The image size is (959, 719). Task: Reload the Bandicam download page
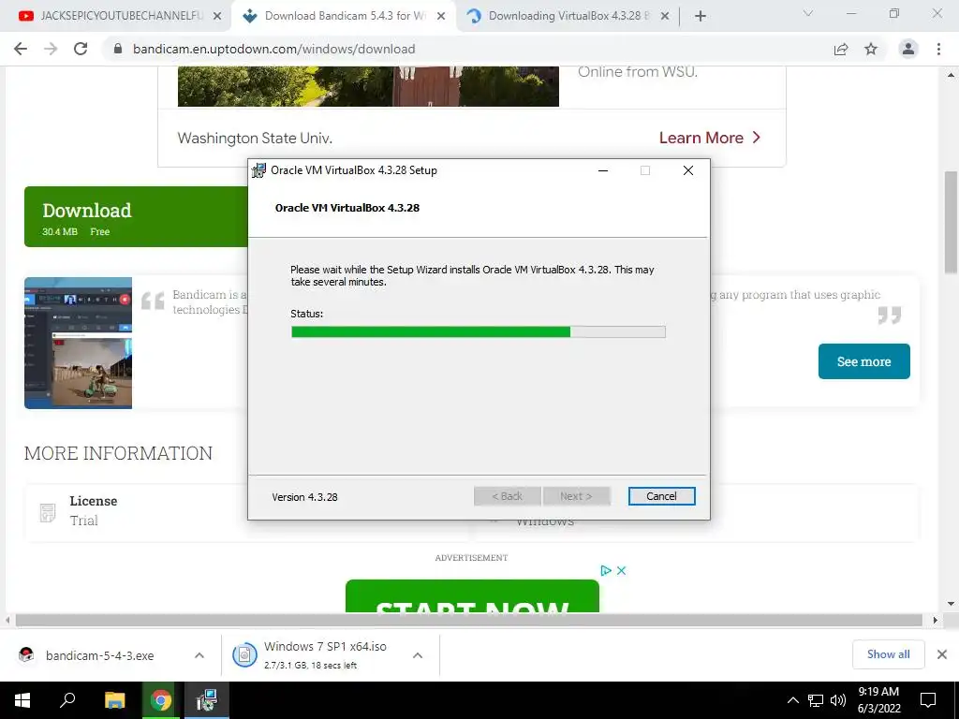click(81, 49)
